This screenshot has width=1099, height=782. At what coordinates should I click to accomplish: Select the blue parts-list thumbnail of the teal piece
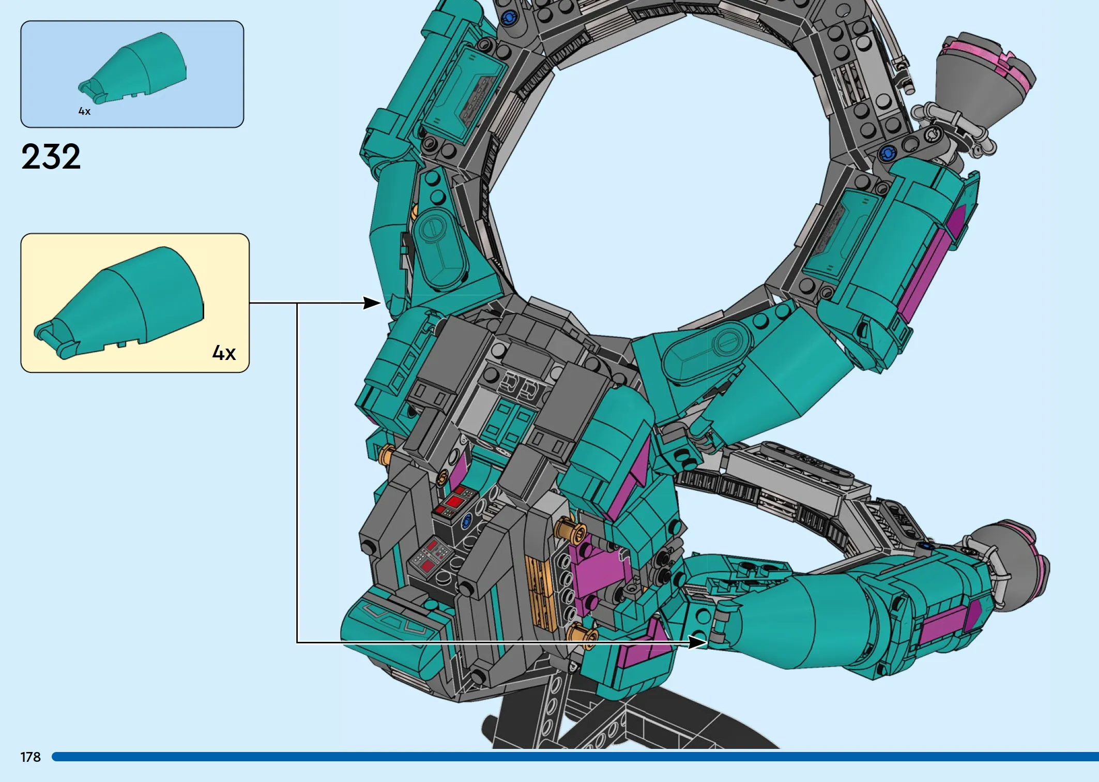click(x=132, y=68)
